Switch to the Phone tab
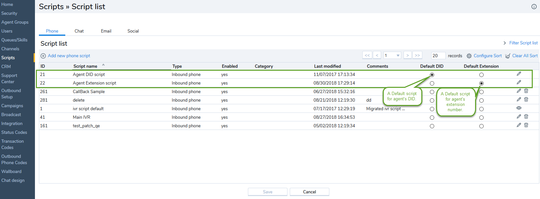The image size is (540, 199). coord(52,31)
